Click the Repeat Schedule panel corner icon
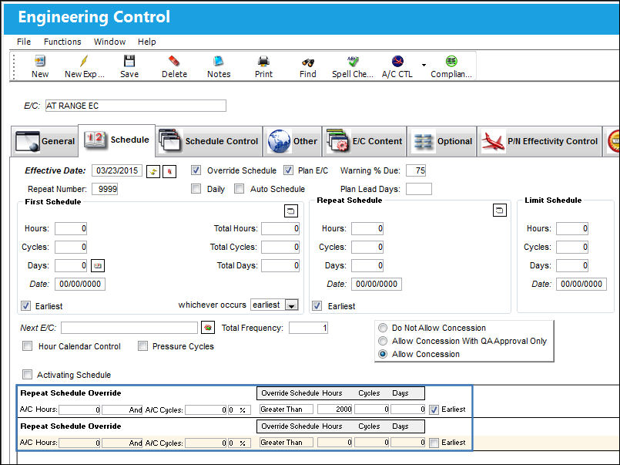 (x=500, y=211)
